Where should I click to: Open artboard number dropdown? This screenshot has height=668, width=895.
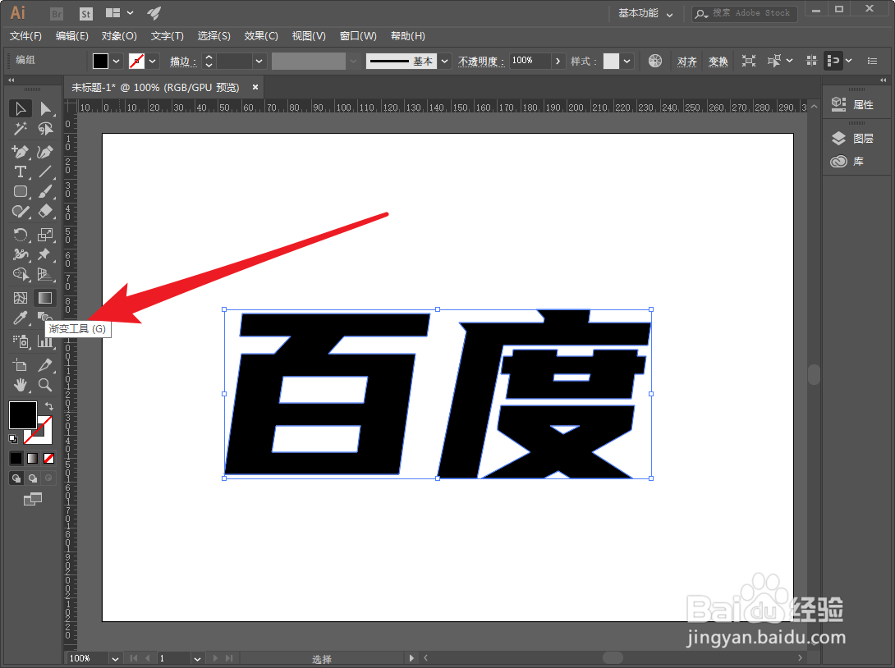[198, 658]
